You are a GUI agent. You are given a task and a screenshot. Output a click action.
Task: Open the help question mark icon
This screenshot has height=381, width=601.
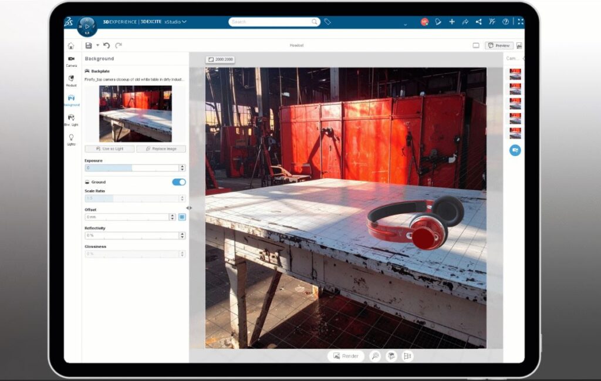pyautogui.click(x=506, y=22)
